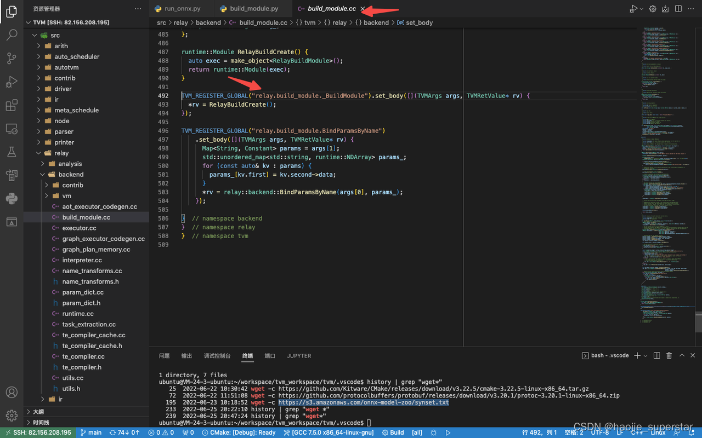
Task: Close the terminal panel
Action: [694, 355]
